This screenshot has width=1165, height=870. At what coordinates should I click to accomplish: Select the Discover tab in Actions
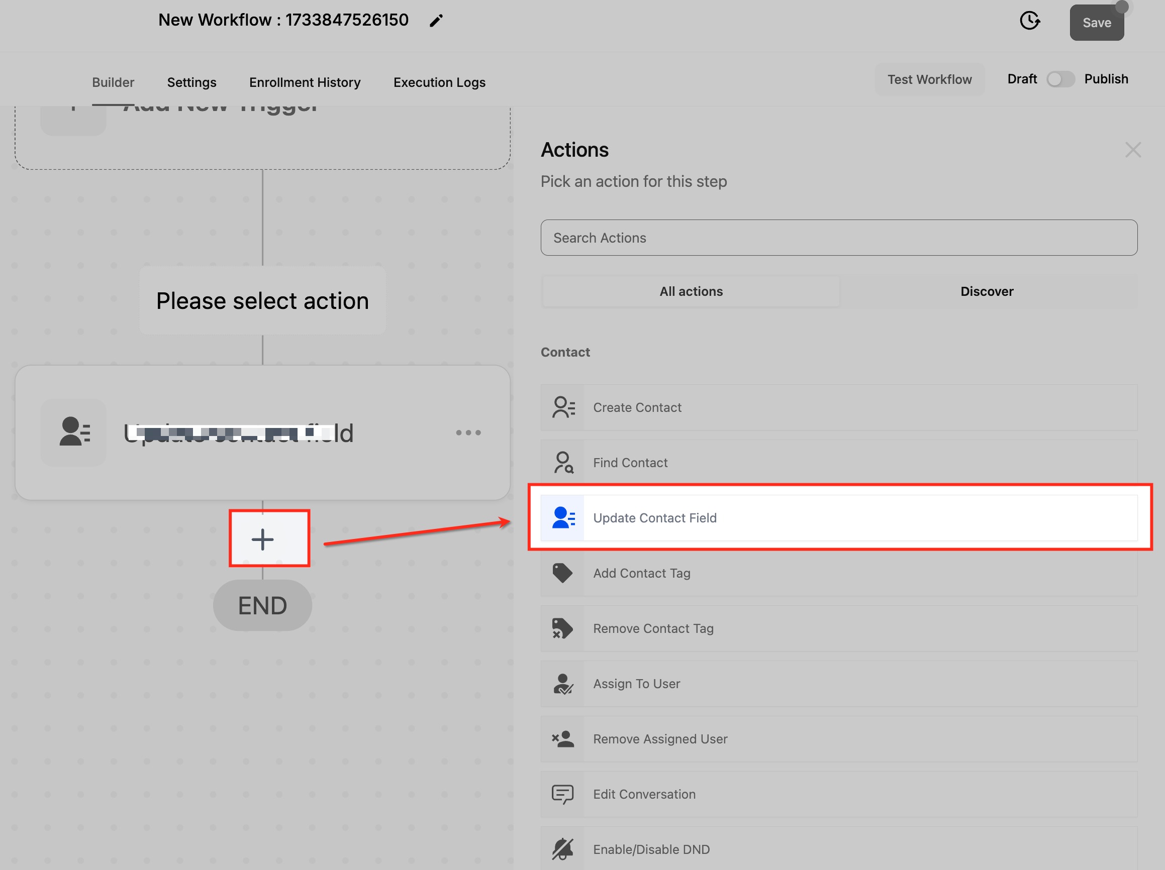[x=987, y=291]
